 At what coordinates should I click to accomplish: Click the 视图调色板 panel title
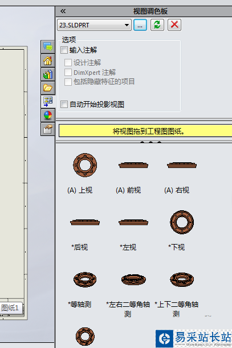[x=150, y=11]
